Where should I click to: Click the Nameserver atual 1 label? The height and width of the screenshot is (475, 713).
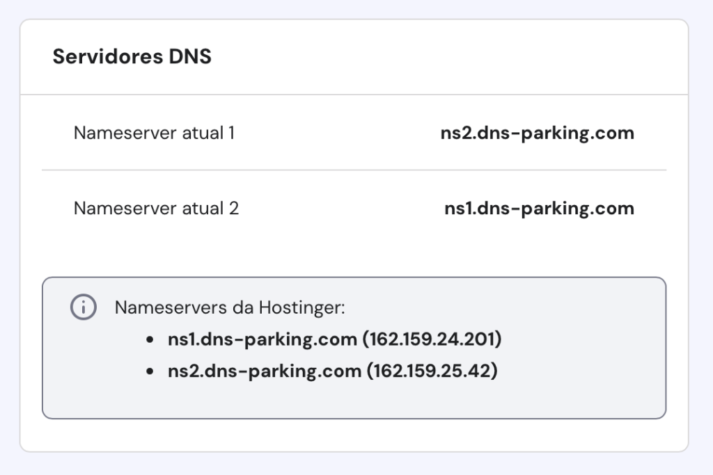[155, 133]
